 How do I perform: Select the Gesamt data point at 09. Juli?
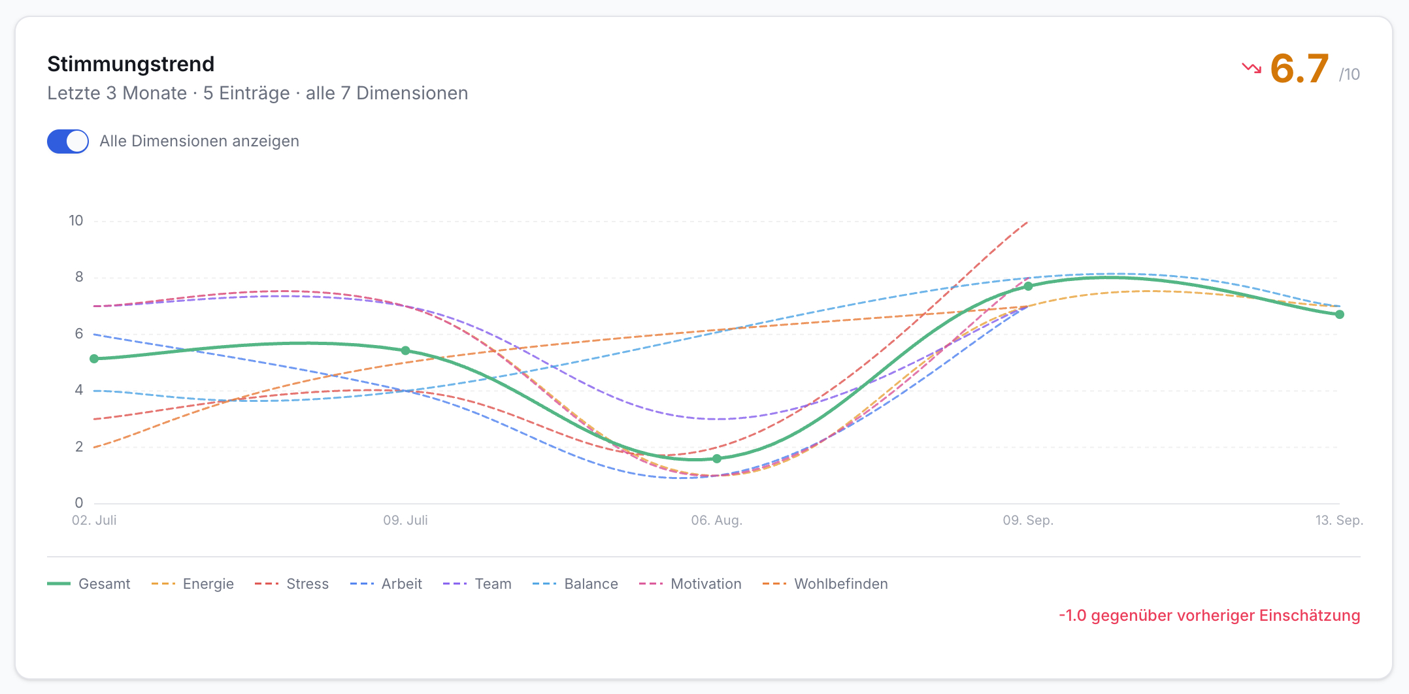coord(405,351)
